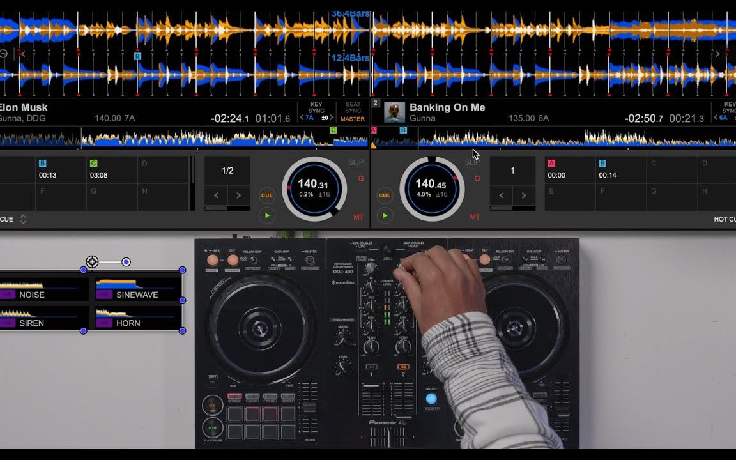Trigger deck 1 hot cue C 03:08

pyautogui.click(x=112, y=170)
